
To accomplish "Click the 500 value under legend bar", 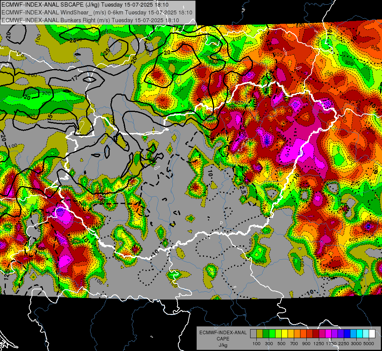I will (281, 344).
